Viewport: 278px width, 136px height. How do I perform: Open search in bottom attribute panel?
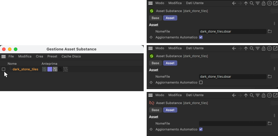pos(251,95)
